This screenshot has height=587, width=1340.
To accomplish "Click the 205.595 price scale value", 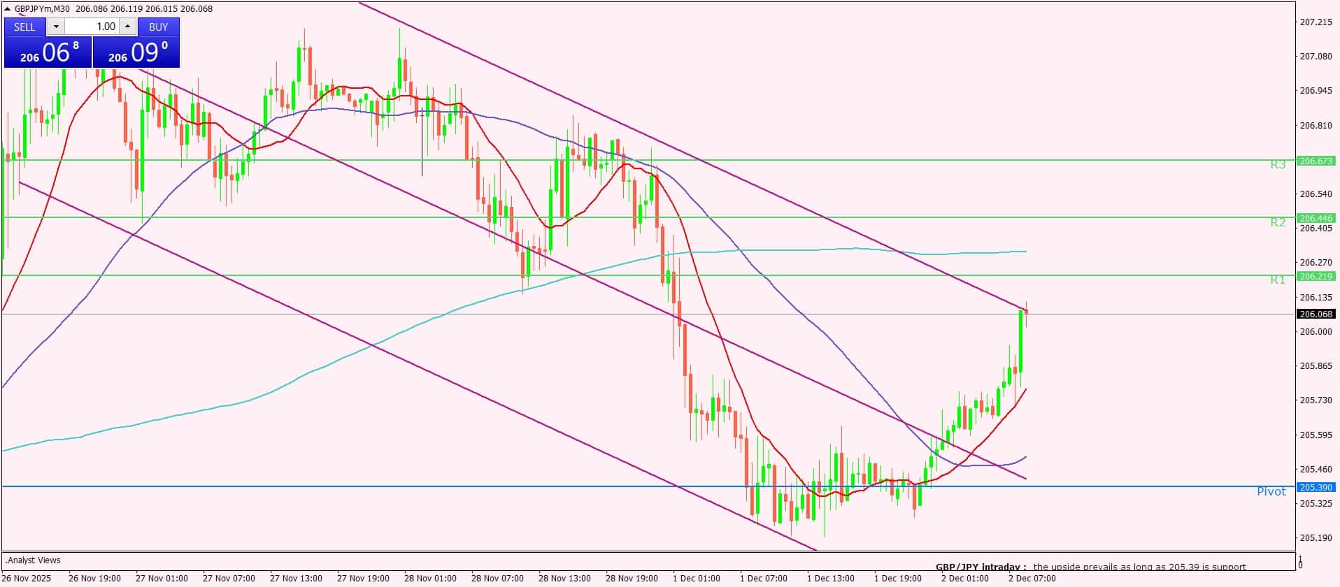I will (x=1316, y=435).
